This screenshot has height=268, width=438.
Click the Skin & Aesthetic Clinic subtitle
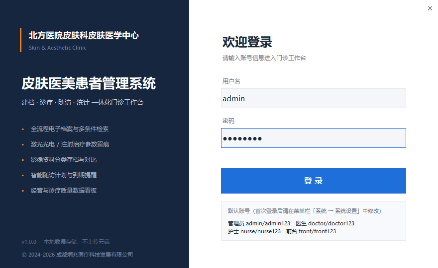coord(58,48)
